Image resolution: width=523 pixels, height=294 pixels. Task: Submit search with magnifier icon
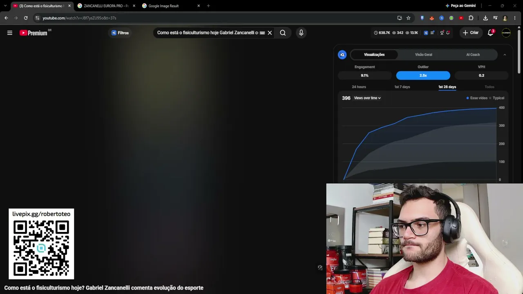point(283,33)
